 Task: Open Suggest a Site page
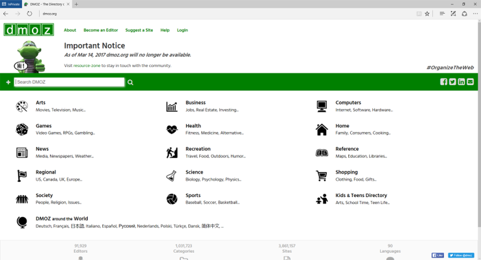tap(139, 30)
